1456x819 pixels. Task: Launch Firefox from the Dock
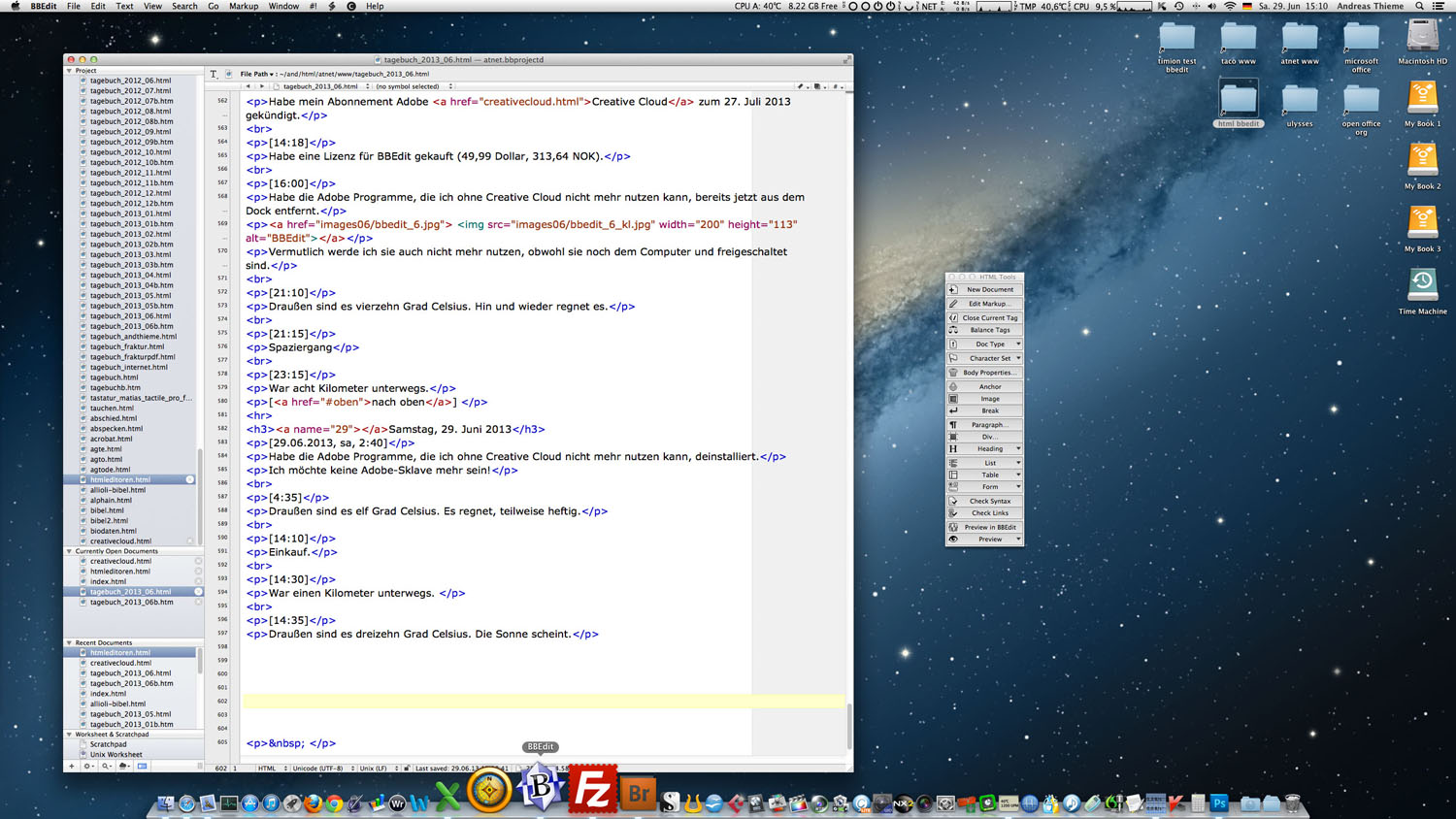tap(313, 803)
